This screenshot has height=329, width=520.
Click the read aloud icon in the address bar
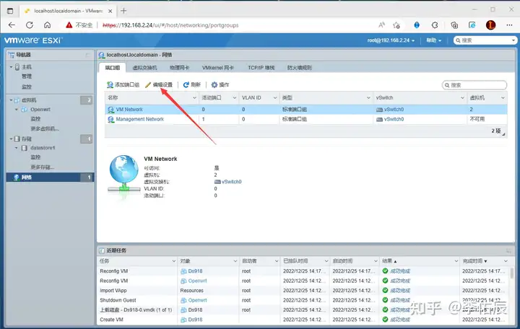click(382, 25)
